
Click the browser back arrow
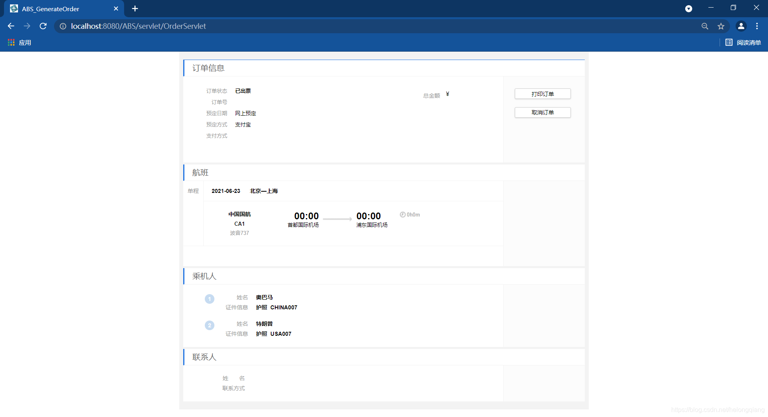(11, 26)
